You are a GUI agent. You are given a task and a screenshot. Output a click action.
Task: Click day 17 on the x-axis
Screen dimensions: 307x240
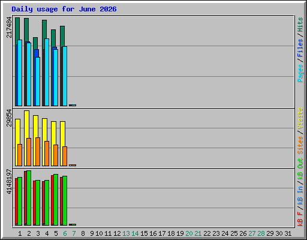[x=162, y=233]
